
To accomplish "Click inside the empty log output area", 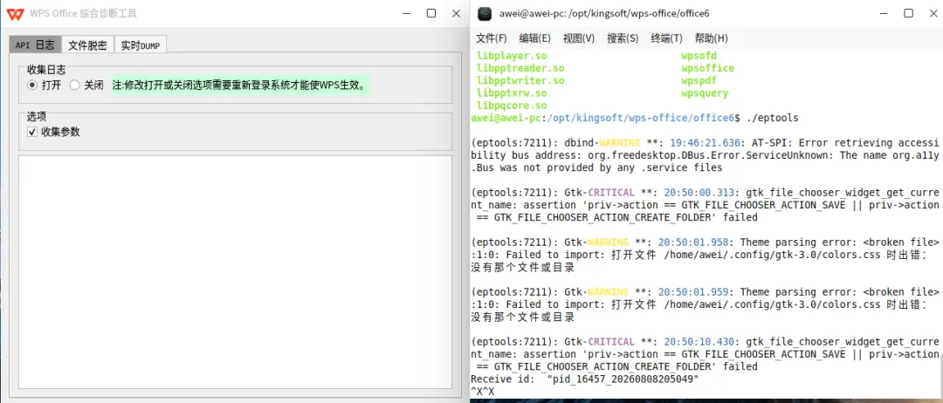I will 235,271.
